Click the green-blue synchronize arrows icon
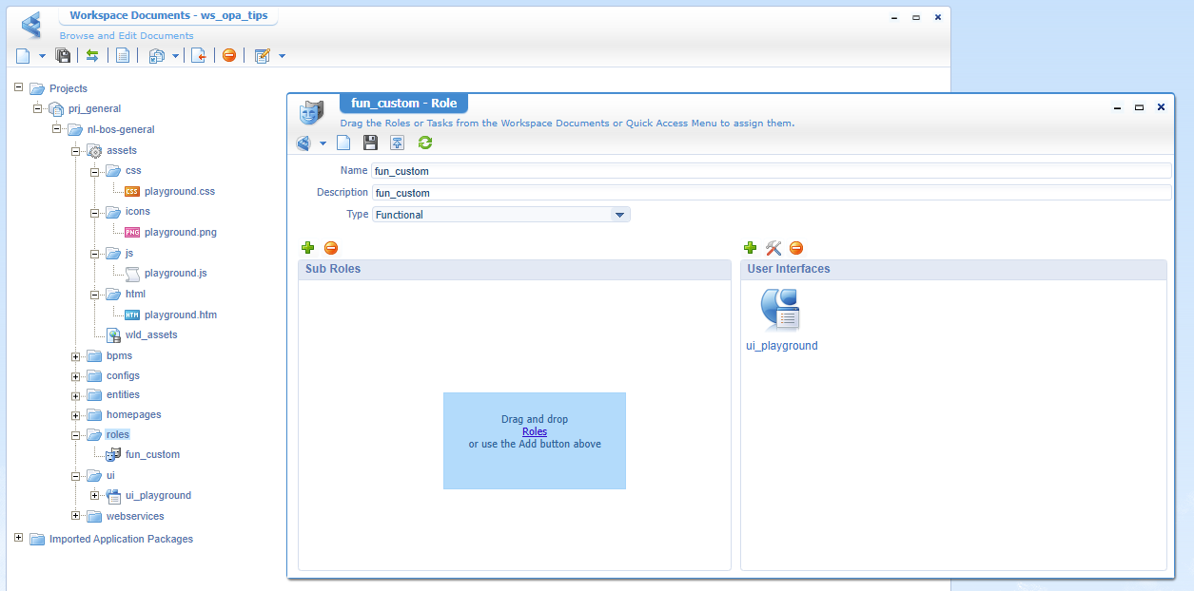Image resolution: width=1194 pixels, height=591 pixels. coord(92,55)
